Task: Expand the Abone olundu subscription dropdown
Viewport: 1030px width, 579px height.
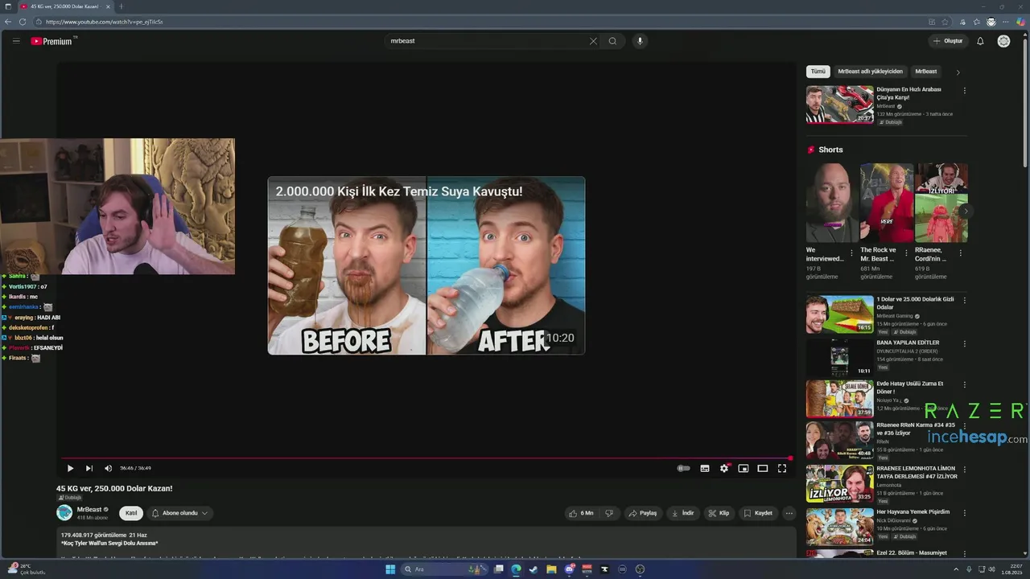Action: [x=179, y=513]
